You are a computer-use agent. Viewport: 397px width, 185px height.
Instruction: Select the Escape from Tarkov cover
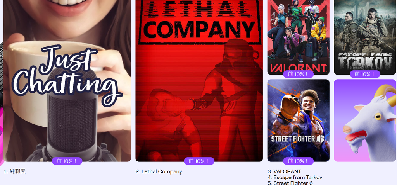[x=365, y=37]
